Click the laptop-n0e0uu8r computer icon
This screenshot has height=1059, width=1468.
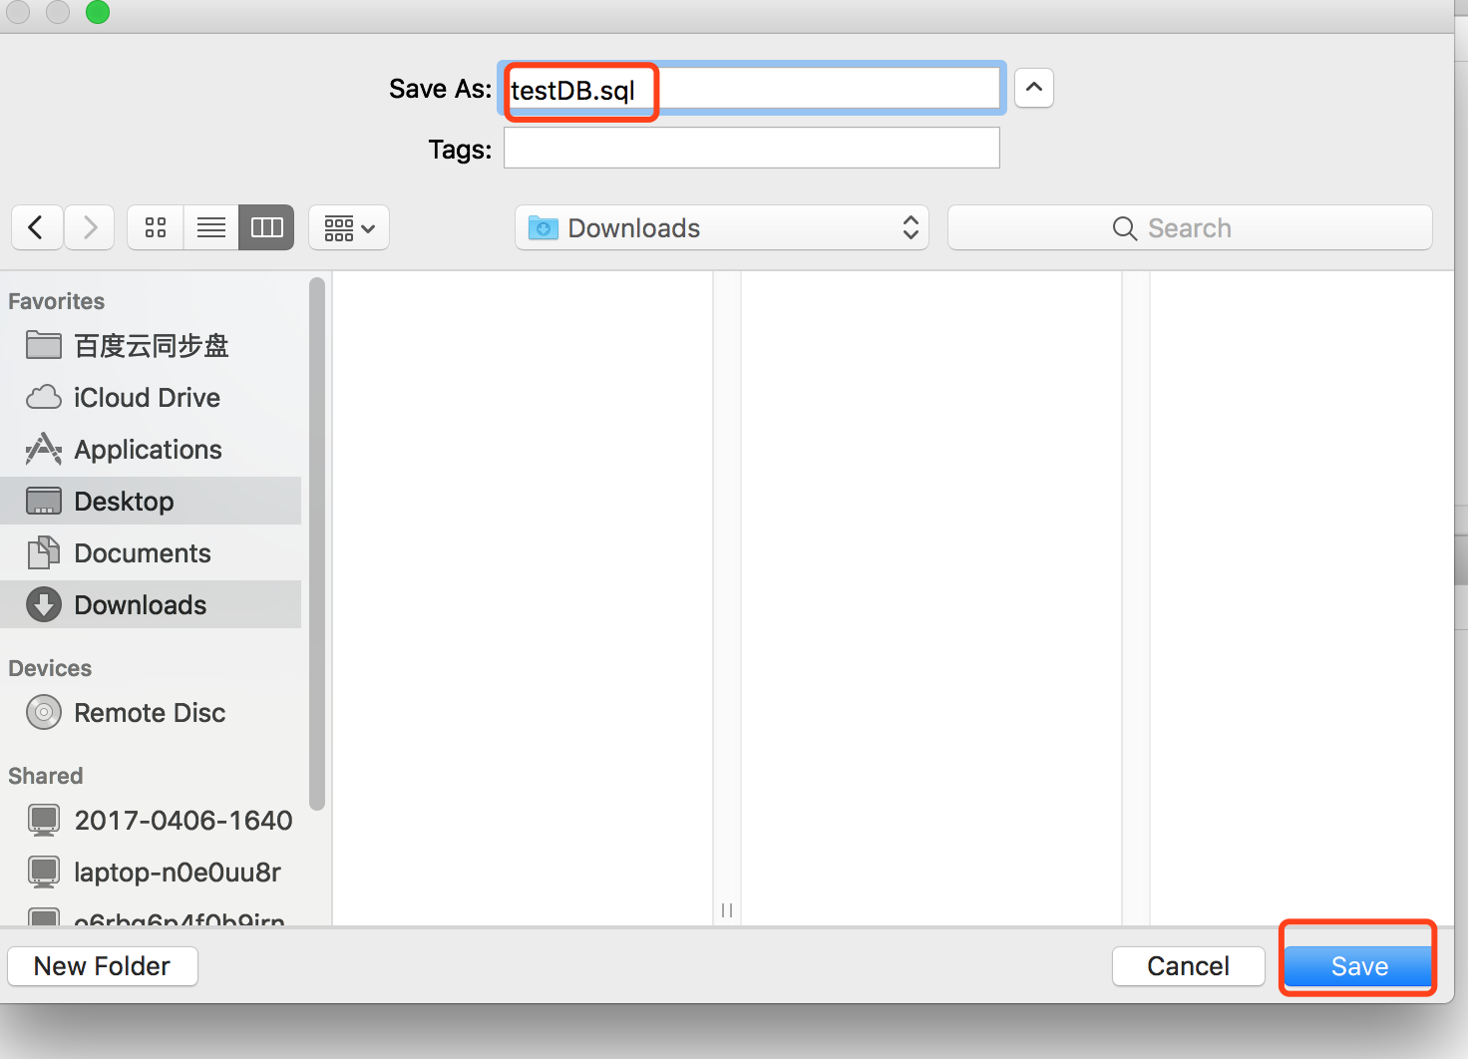click(x=43, y=872)
